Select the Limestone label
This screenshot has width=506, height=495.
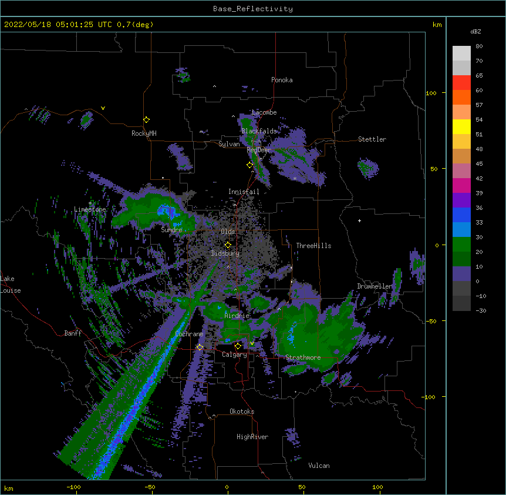pos(90,209)
